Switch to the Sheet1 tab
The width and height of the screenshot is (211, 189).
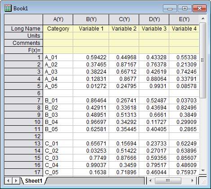click(x=34, y=181)
